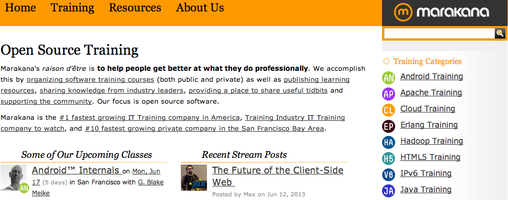
Task: Click the HA Hadoop category badge
Action: 388,142
